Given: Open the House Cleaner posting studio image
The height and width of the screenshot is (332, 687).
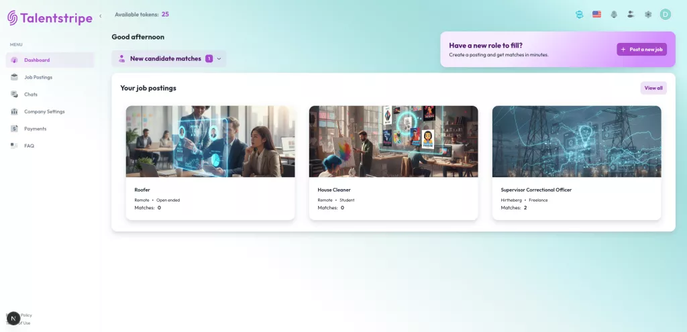Looking at the screenshot, I should (x=393, y=142).
